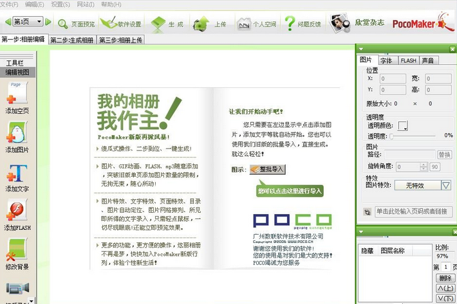Viewport: 457px width, 304px height.
Task: Click the 单击此处输入页码或者链接 field
Action: pyautogui.click(x=413, y=211)
